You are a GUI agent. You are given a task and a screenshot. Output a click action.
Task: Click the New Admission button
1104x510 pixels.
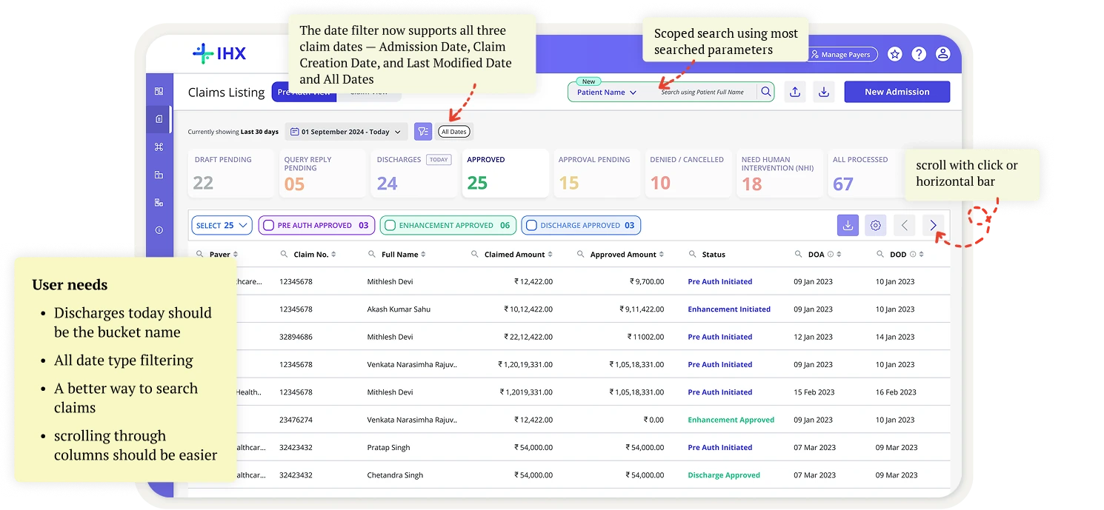click(x=897, y=92)
